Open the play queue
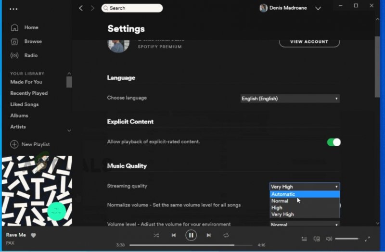Viewport: 385px width, 252px height. [x=304, y=239]
